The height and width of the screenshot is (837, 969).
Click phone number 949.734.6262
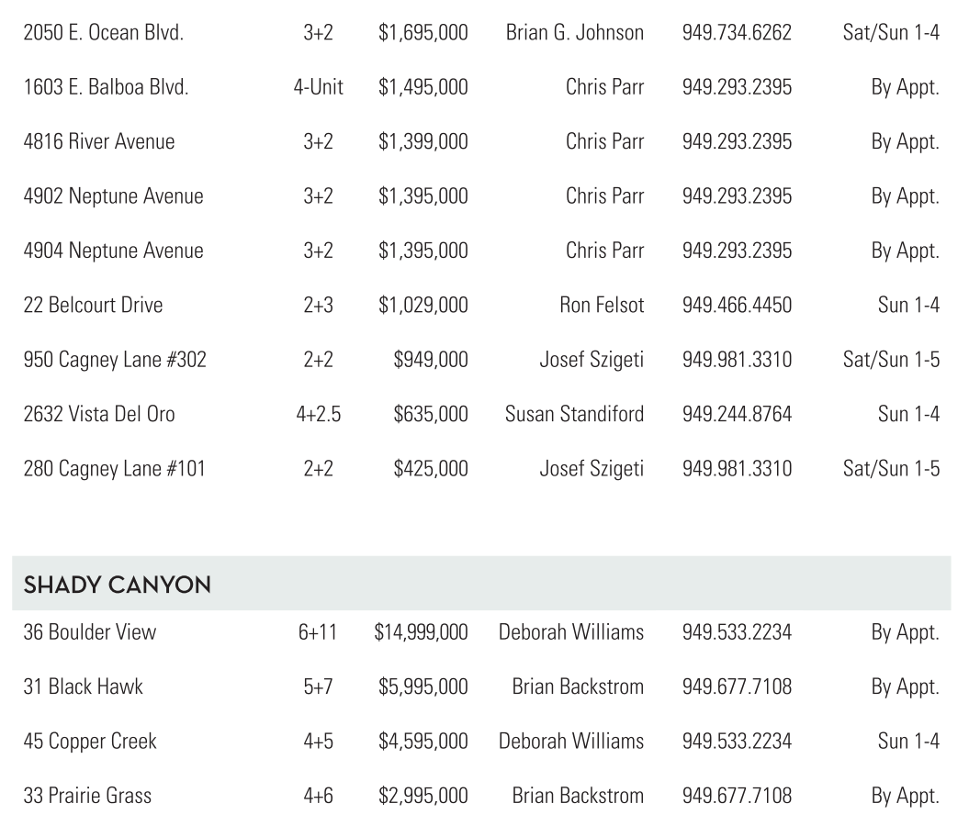pyautogui.click(x=737, y=33)
